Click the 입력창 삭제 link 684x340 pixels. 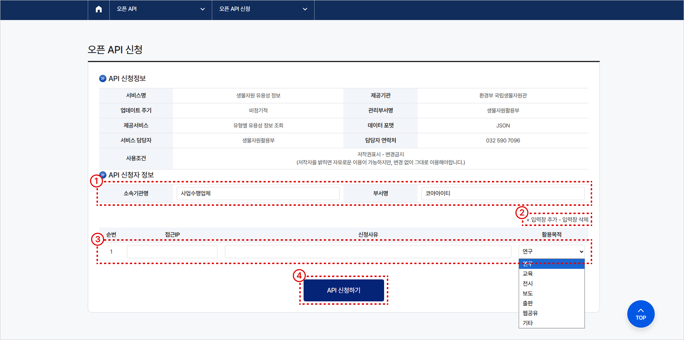coord(573,219)
